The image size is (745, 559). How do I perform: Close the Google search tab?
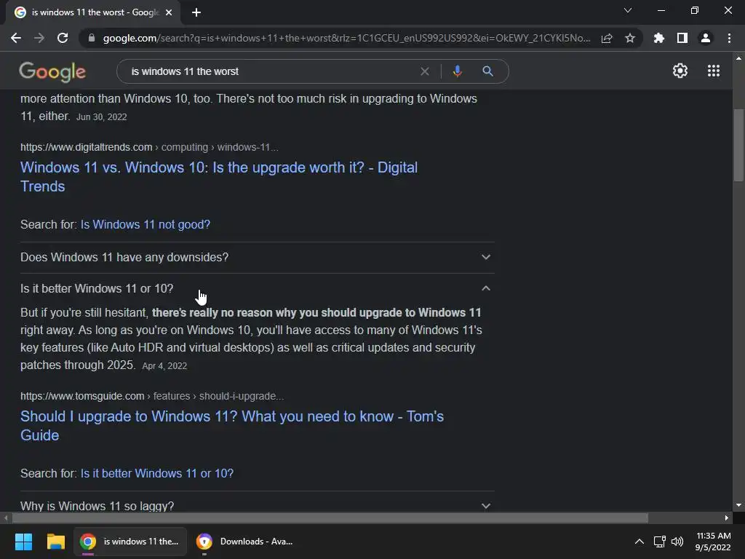[x=169, y=12]
